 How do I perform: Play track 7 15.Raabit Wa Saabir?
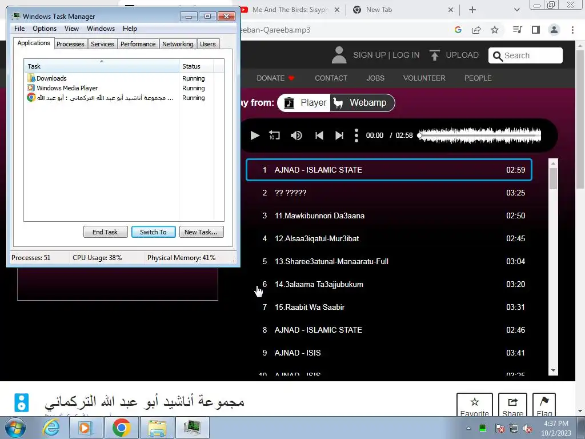[x=388, y=307]
